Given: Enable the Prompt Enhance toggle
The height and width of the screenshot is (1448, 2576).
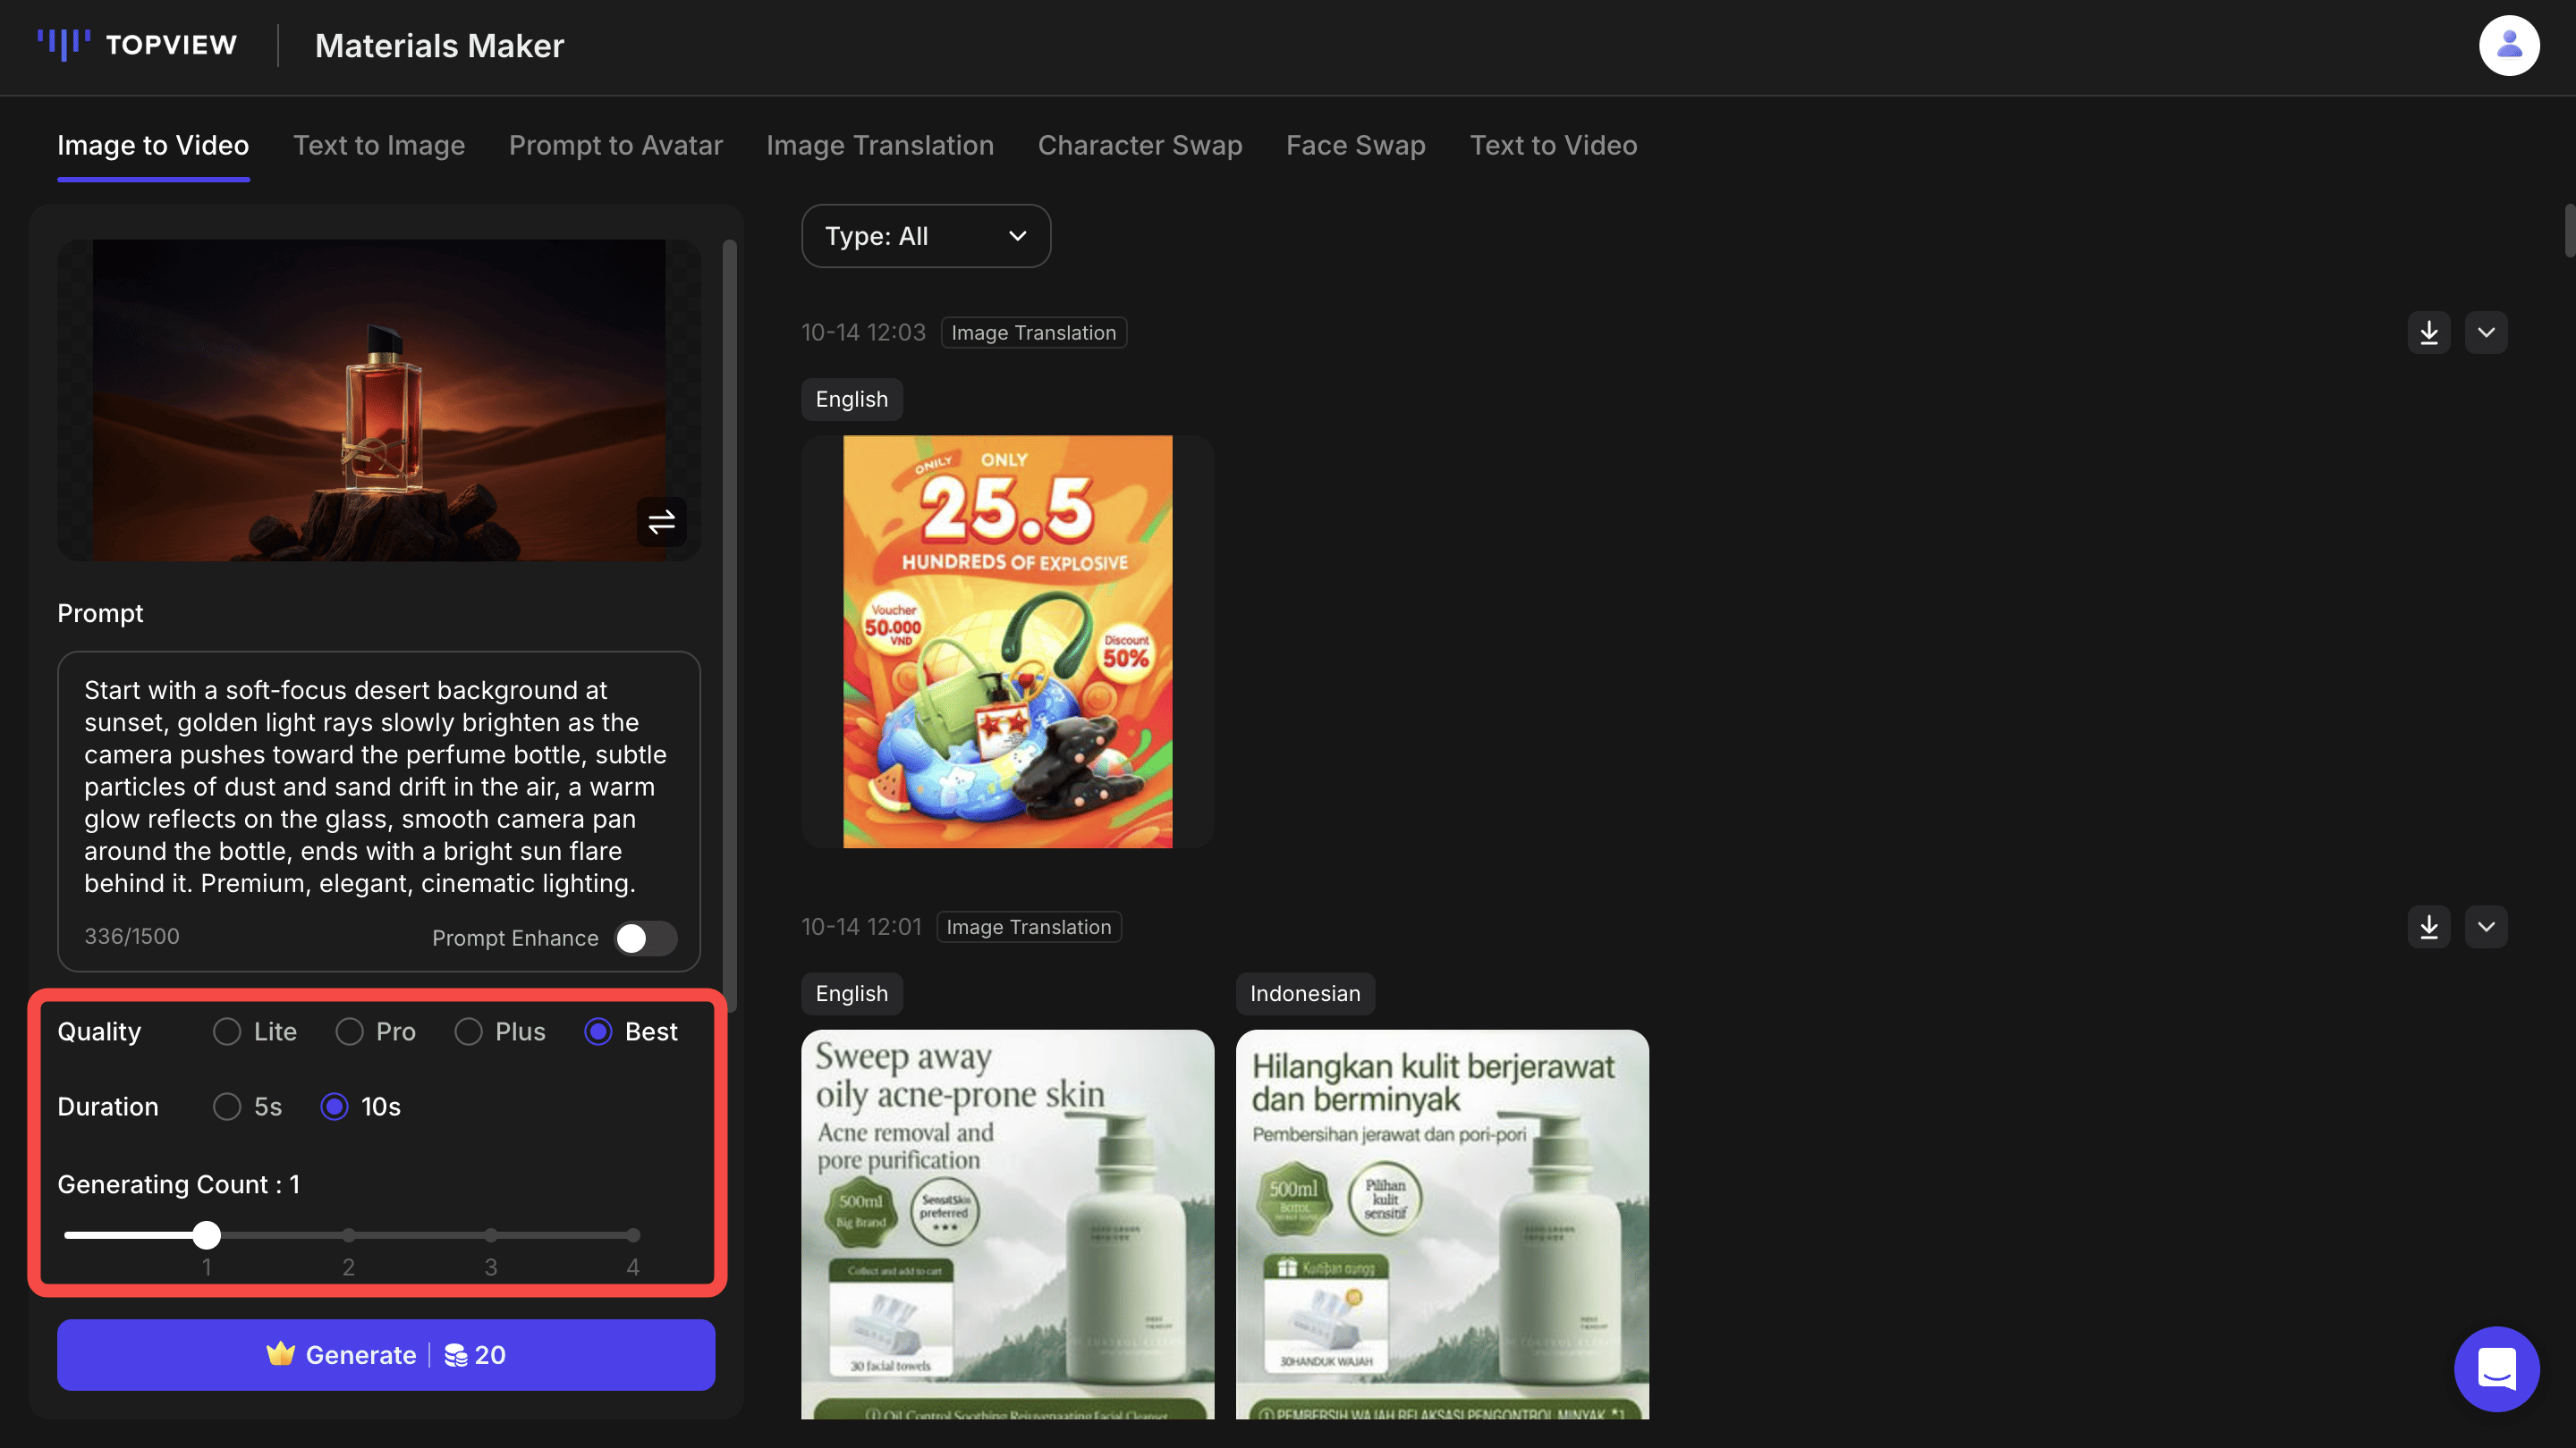Looking at the screenshot, I should coord(645,938).
